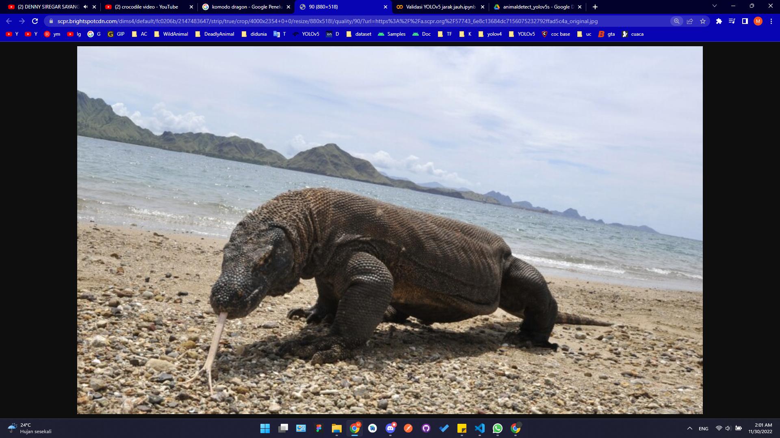This screenshot has height=438, width=780.
Task: Open Visual Studio Code from the taskbar
Action: tap(480, 428)
